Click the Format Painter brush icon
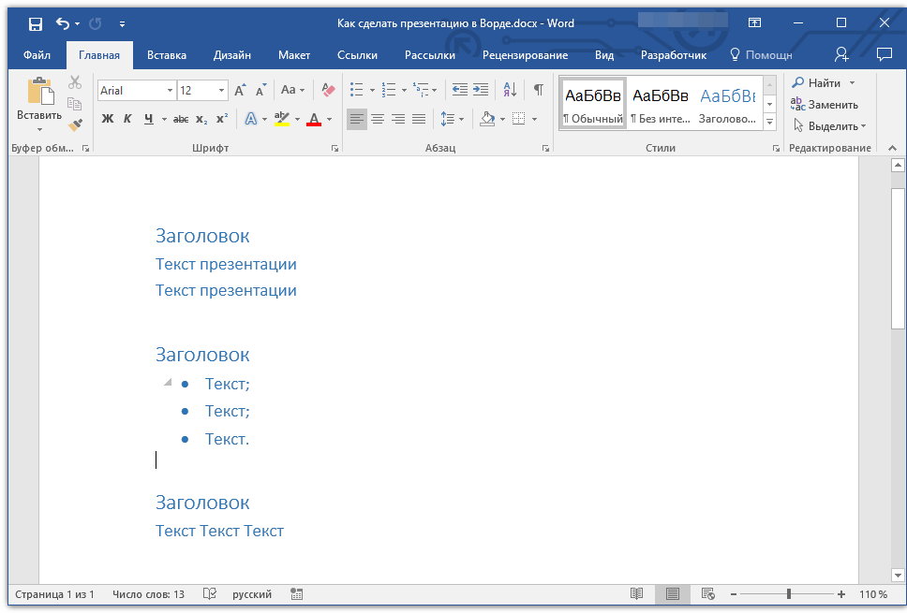907x613 pixels. [75, 124]
